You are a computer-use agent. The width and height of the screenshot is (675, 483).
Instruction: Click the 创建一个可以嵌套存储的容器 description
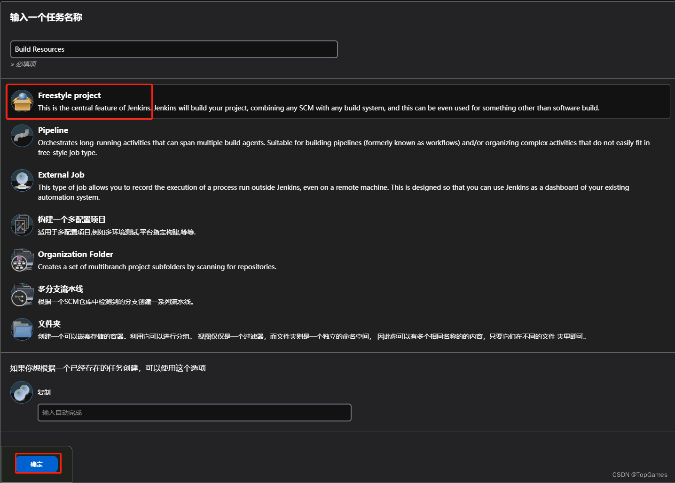[313, 336]
